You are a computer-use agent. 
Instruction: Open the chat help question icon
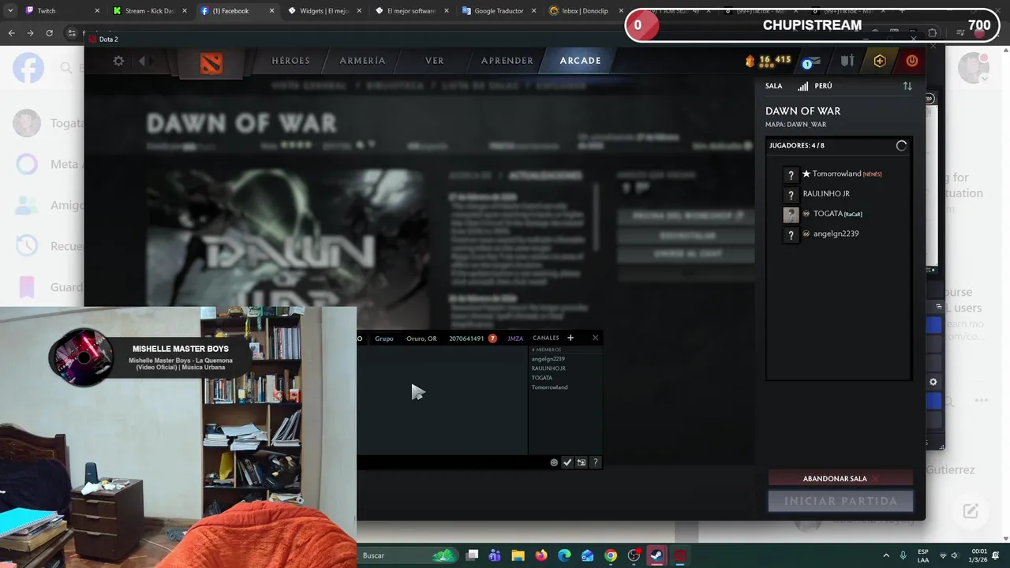tap(595, 462)
